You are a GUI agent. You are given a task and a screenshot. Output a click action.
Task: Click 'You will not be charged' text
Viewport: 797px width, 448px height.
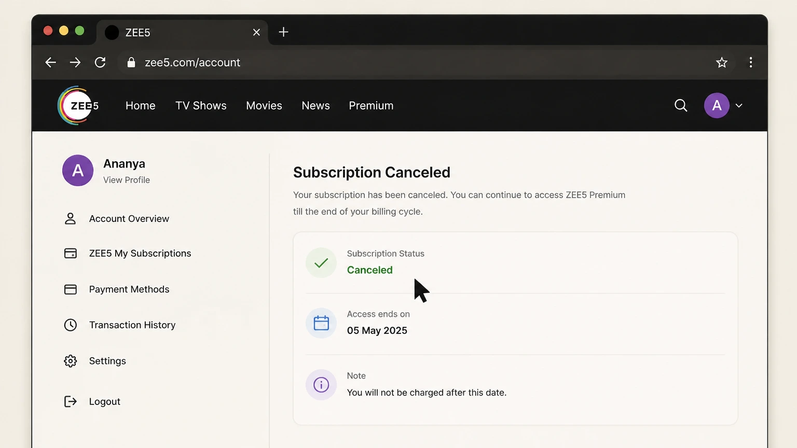pyautogui.click(x=427, y=393)
